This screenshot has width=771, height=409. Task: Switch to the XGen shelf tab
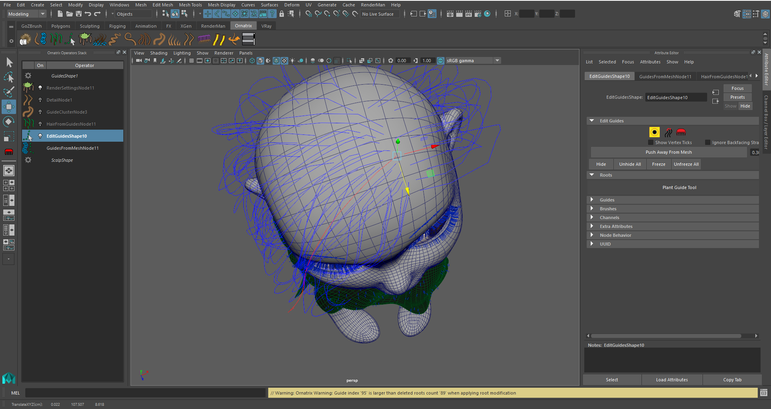(186, 26)
